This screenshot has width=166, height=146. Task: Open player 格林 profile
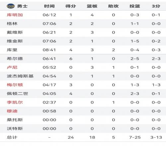click(12, 24)
